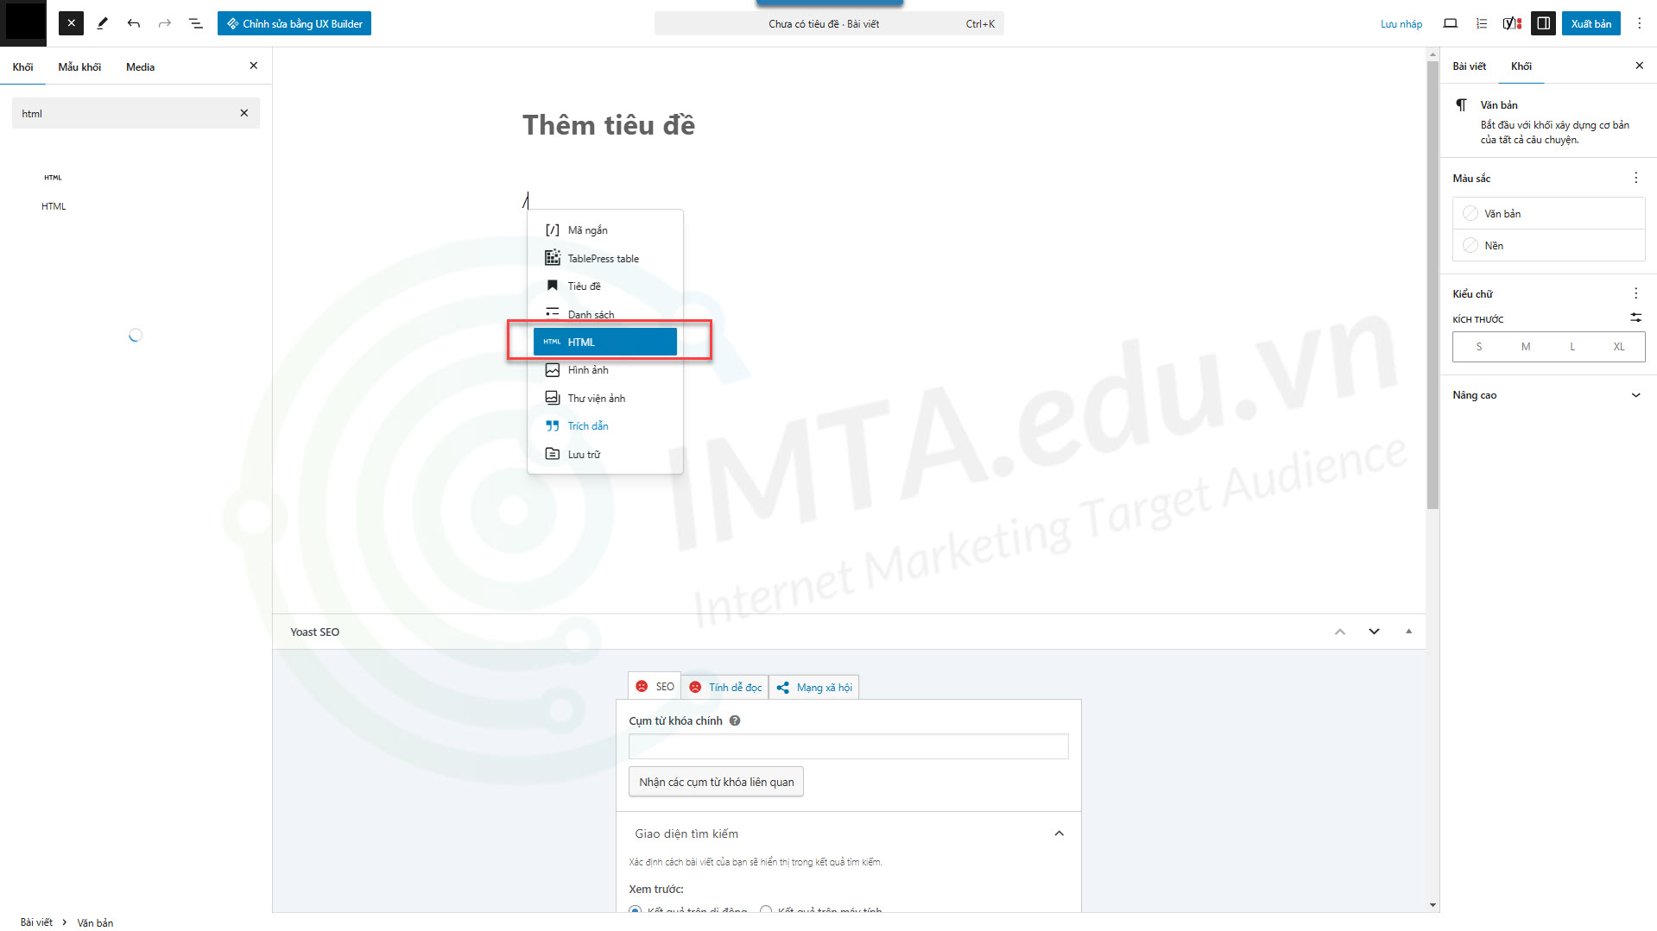Viewport: 1657px width, 931px height.
Task: Insert the HTML block from inserter results
Action: point(54,191)
